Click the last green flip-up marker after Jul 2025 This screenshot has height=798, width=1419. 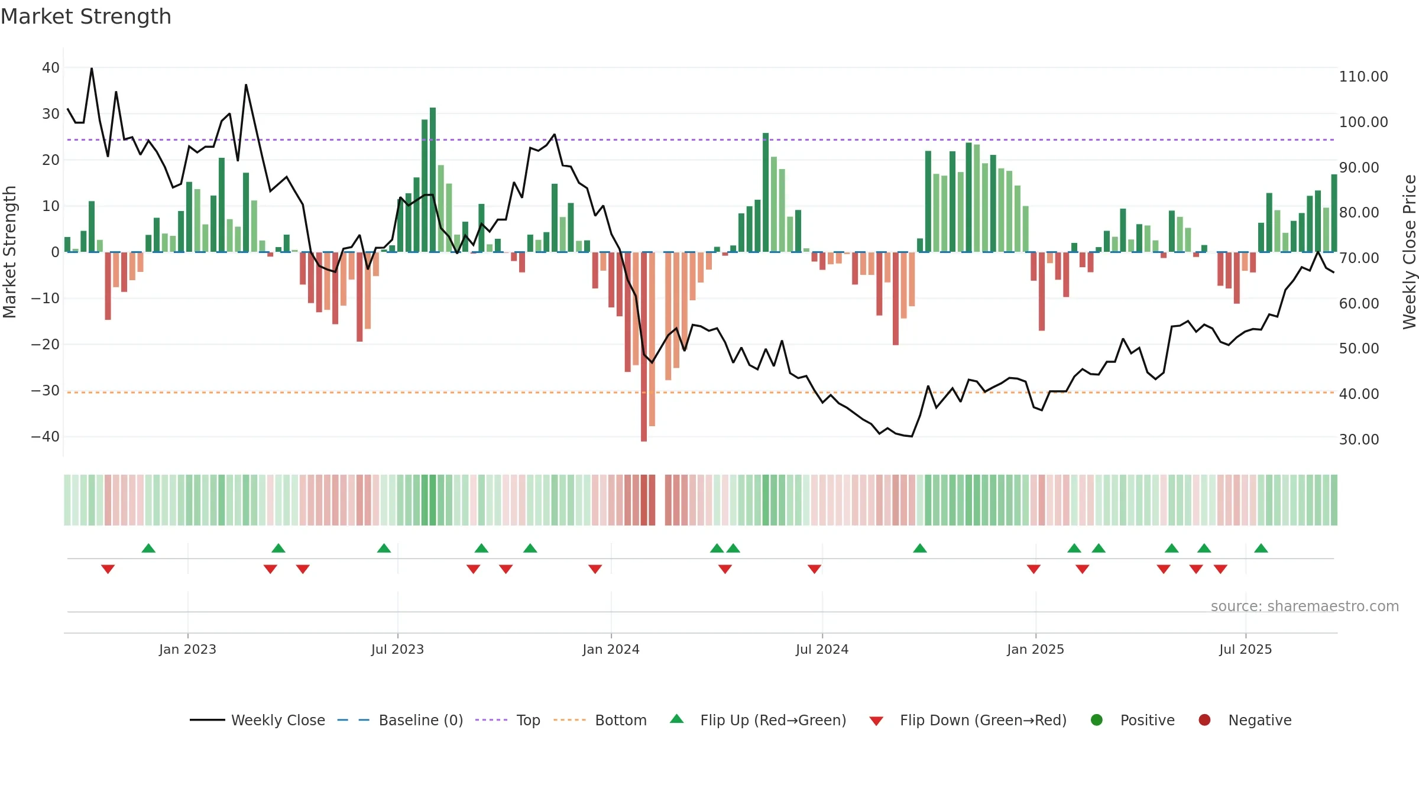click(1261, 548)
